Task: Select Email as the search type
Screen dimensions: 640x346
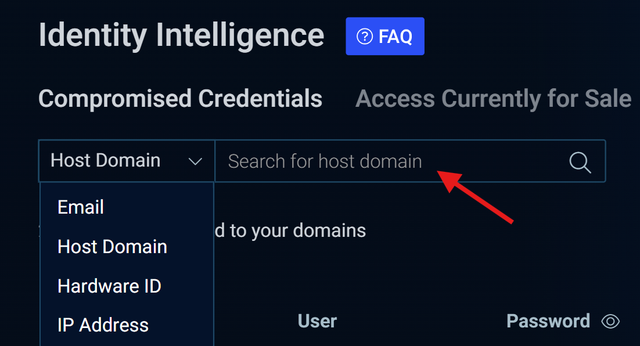Action: click(x=81, y=207)
